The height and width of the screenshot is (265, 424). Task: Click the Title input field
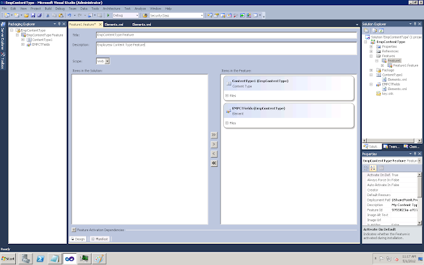[x=227, y=35]
